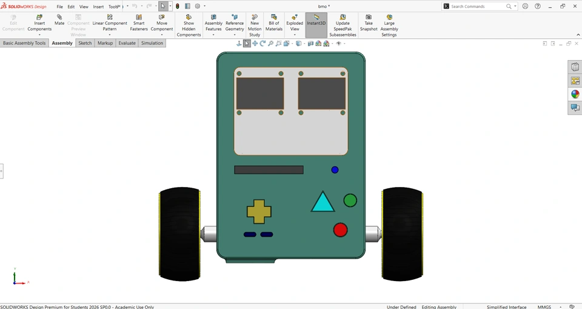Expand Assembly Features dropdown arrow
This screenshot has height=309, width=582.
click(213, 35)
